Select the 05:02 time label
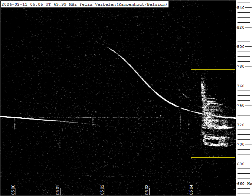 tap(102, 189)
